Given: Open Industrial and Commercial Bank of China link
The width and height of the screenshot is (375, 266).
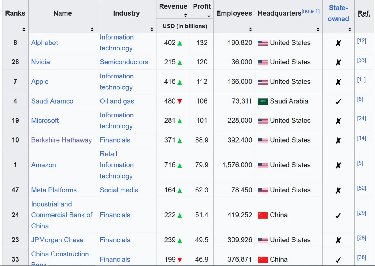Looking at the screenshot, I should tap(62, 215).
